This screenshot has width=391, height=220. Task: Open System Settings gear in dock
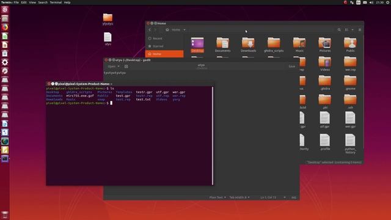point(5,62)
